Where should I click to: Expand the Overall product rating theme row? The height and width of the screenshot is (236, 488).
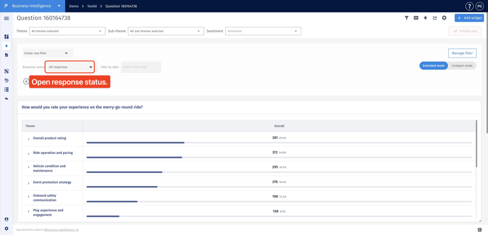29,139
